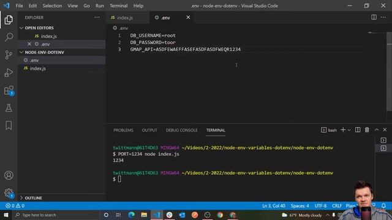The image size is (392, 220).
Task: Open the Extensions view
Action: tap(9, 90)
